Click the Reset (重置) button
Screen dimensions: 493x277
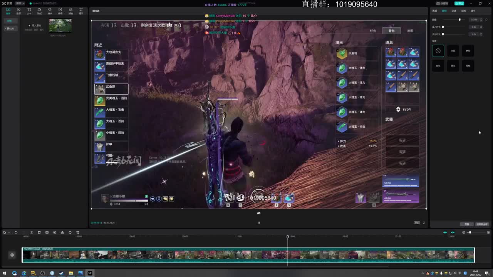pos(467,224)
